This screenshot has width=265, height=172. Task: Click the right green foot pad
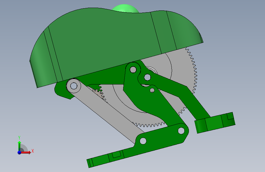pyautogui.click(x=215, y=123)
